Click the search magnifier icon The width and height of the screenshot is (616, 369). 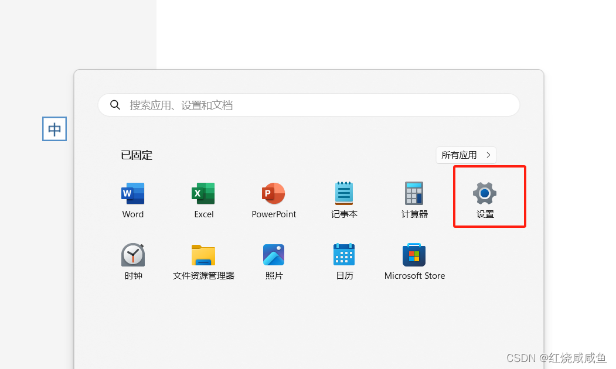tap(115, 105)
